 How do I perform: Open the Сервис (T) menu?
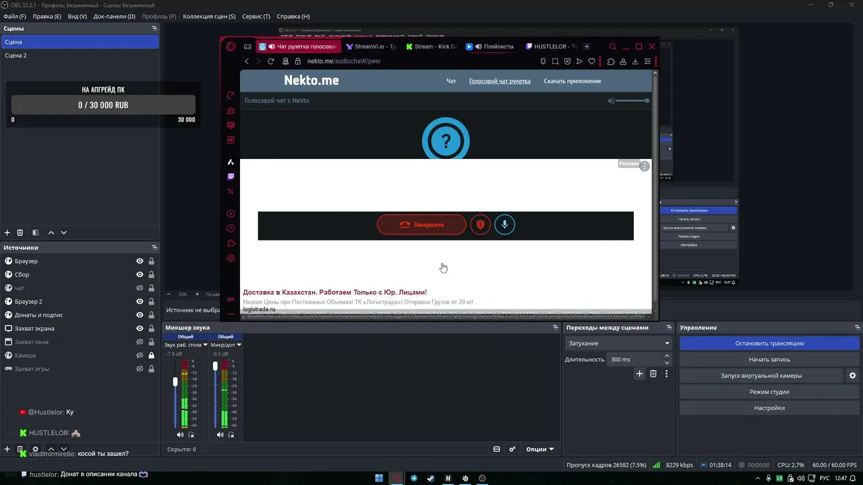[x=256, y=16]
